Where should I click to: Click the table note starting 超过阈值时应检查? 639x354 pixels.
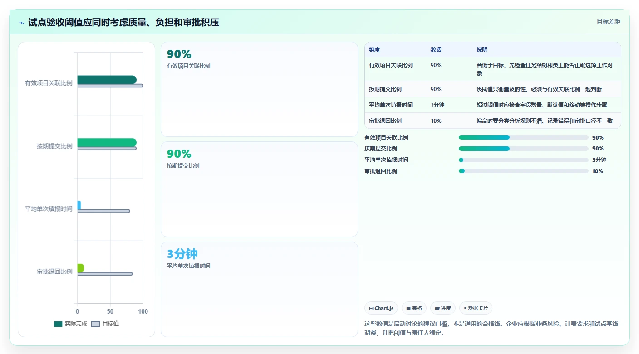point(541,105)
